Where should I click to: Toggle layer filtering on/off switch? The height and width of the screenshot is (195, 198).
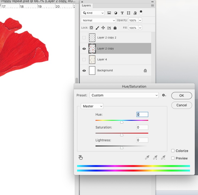point(141,13)
